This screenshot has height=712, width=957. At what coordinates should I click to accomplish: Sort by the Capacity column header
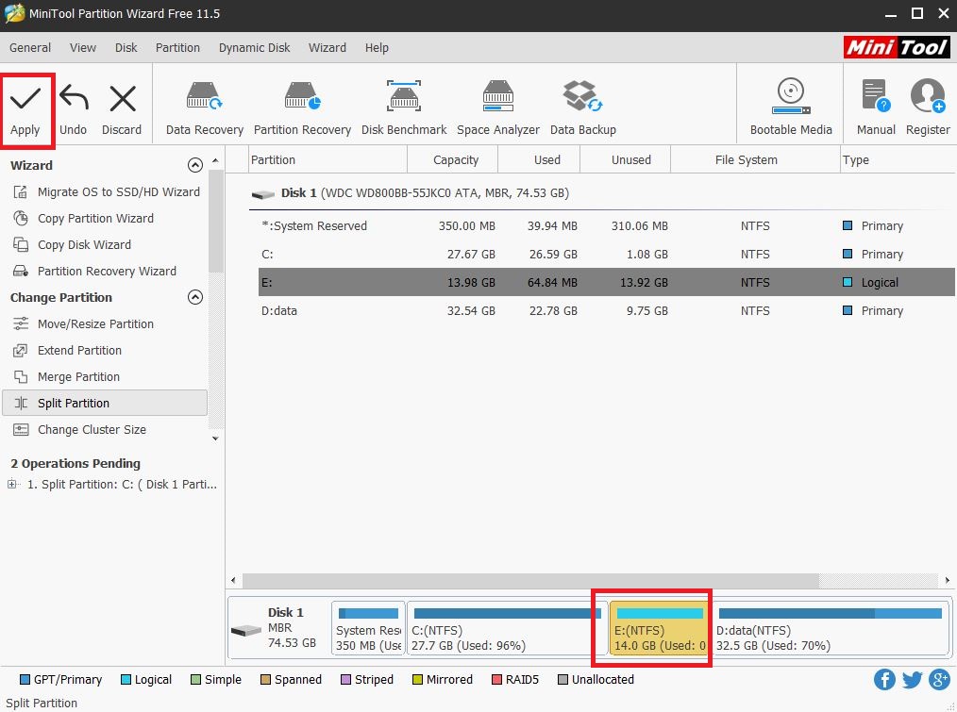click(x=453, y=160)
